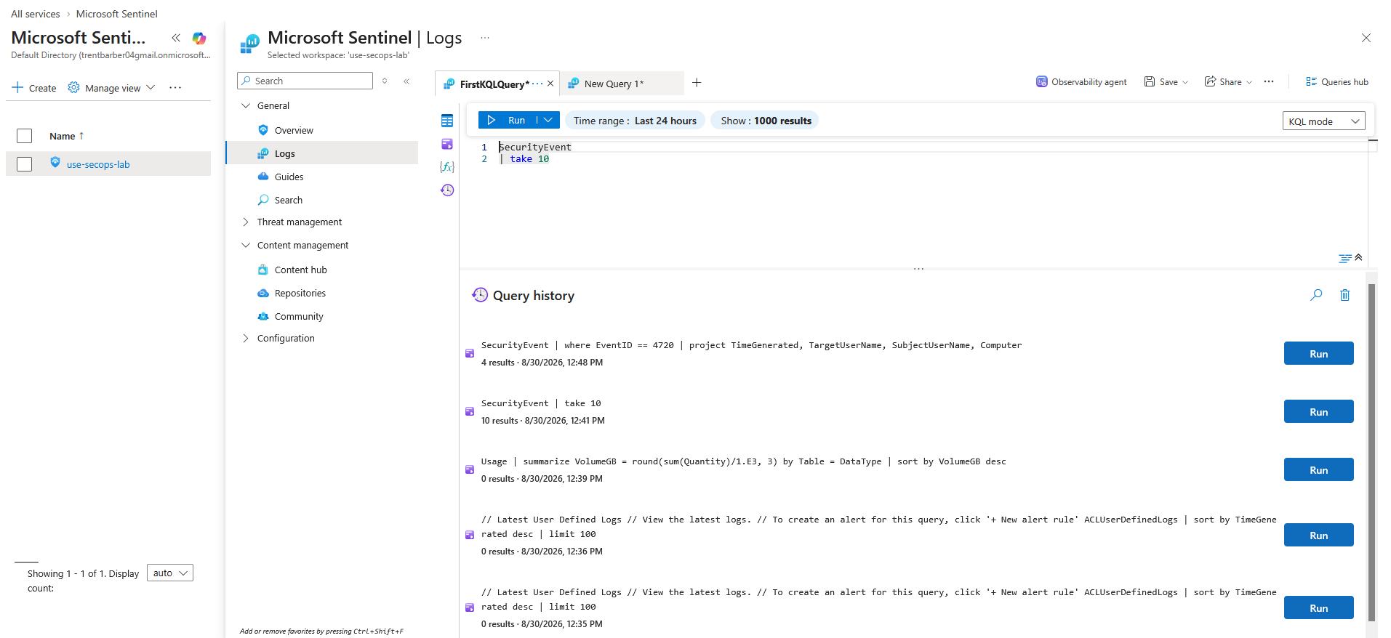The width and height of the screenshot is (1391, 638).
Task: Open Search under General
Action: [x=289, y=200]
